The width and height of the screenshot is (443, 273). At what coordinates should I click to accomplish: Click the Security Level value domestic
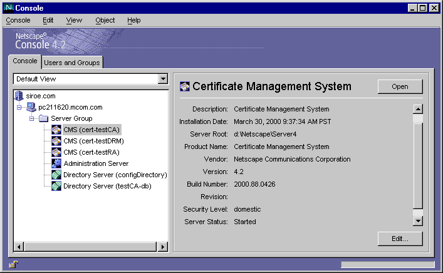[248, 210]
